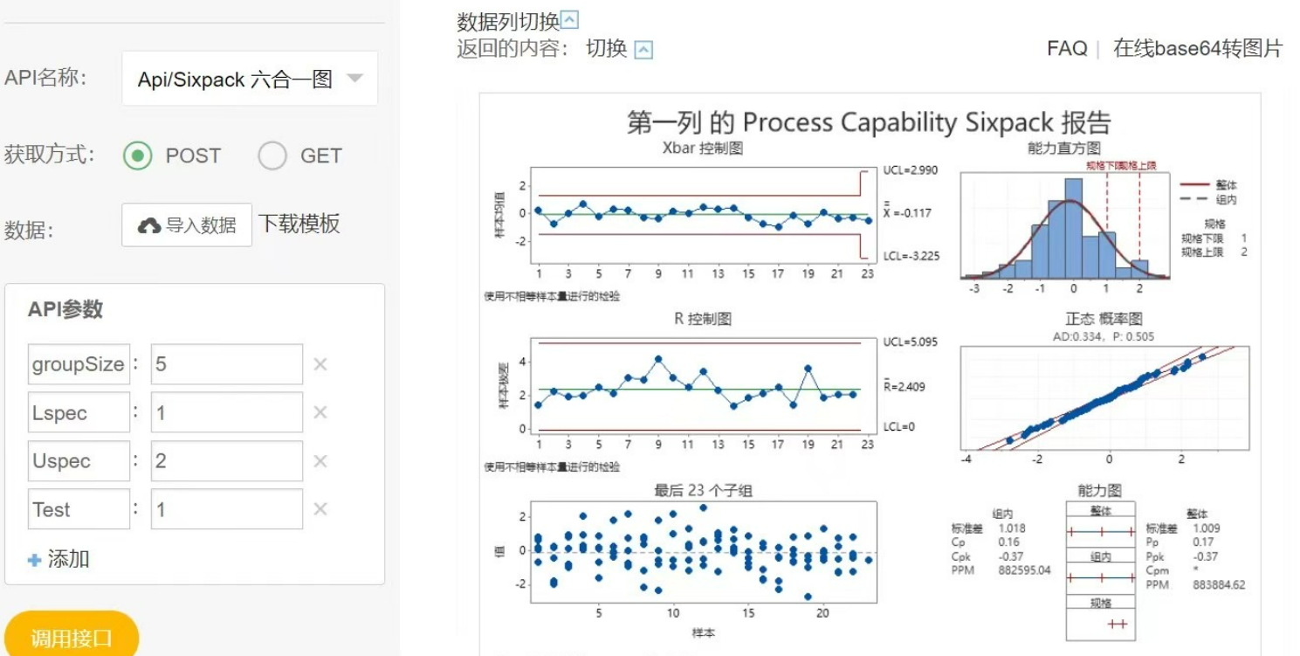This screenshot has width=1300, height=656.
Task: Edit the groupSize parameter name field
Action: tap(79, 364)
